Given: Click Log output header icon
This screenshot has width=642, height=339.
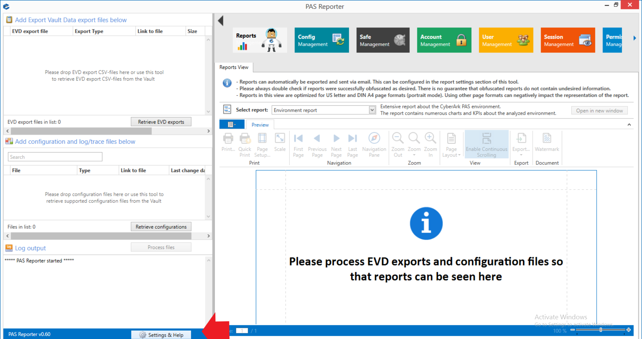Looking at the screenshot, I should click(9, 248).
